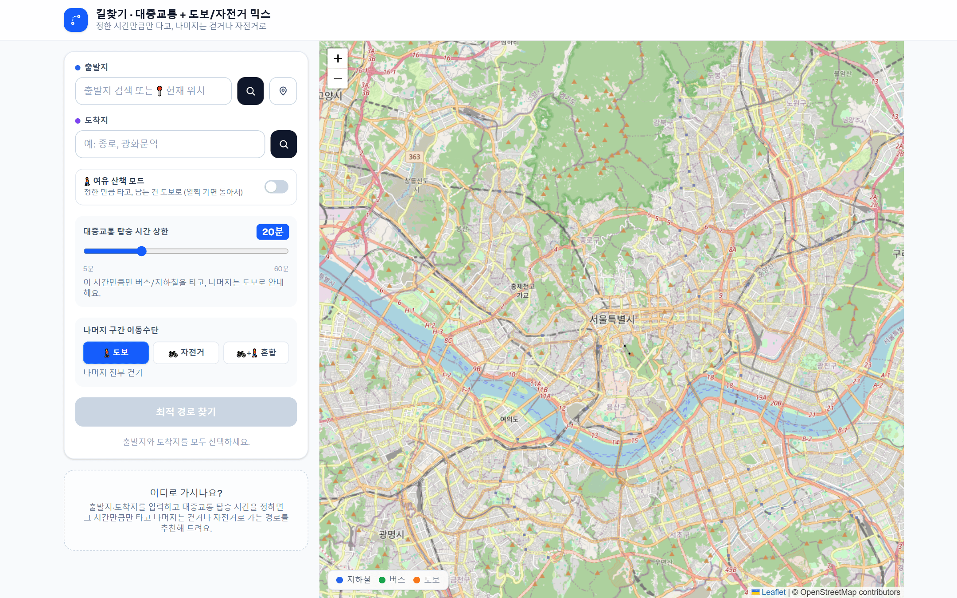Click the 나머지 전부 걷기 description
This screenshot has width=957, height=598.
click(113, 373)
